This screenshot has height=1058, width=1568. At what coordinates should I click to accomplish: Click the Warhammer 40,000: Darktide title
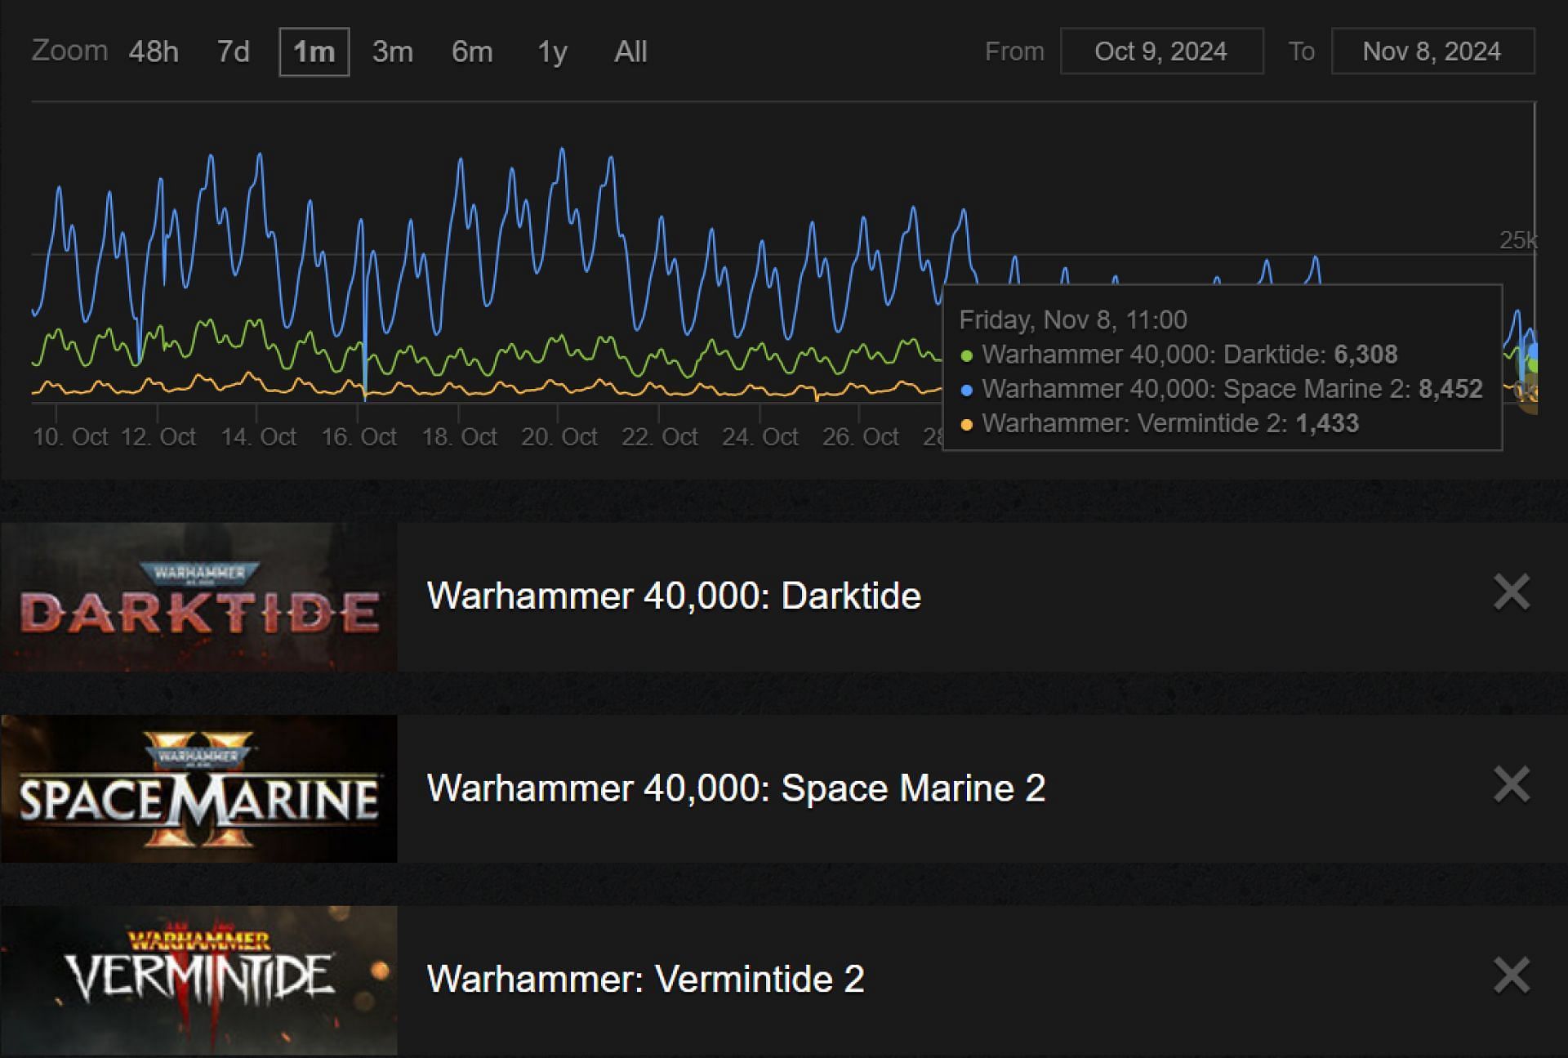coord(674,596)
